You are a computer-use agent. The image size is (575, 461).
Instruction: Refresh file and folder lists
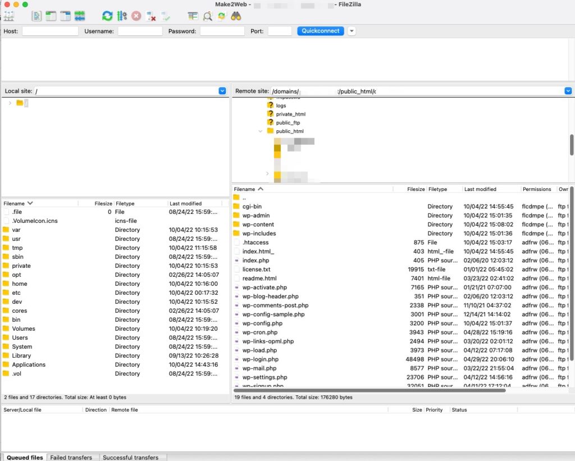pyautogui.click(x=107, y=16)
